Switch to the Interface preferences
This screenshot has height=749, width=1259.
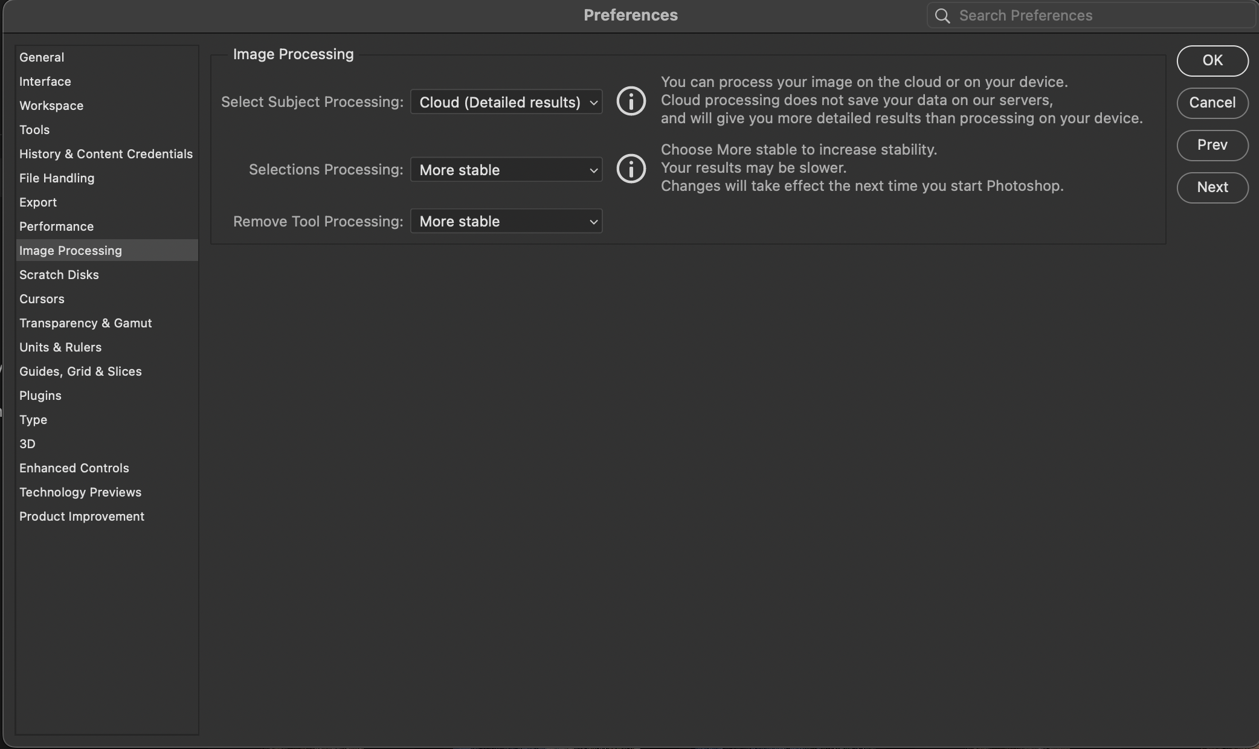[x=45, y=82]
